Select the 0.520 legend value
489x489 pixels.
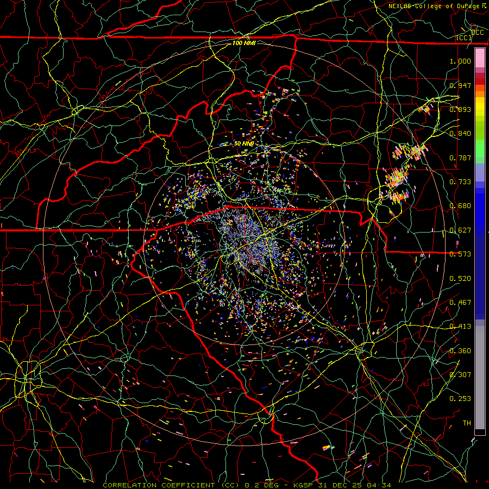460,279
